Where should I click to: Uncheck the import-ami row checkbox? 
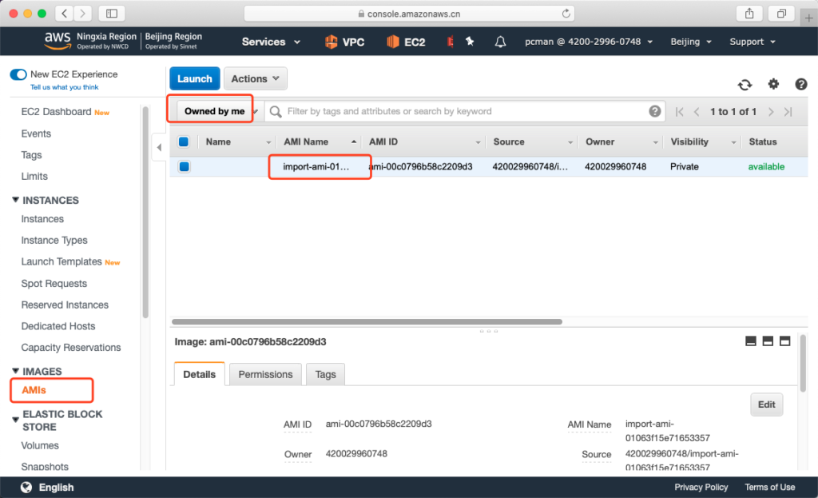184,166
